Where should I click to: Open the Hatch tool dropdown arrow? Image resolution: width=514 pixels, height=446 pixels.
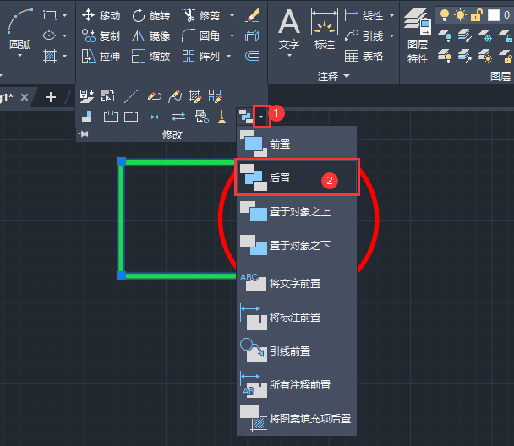[64, 56]
